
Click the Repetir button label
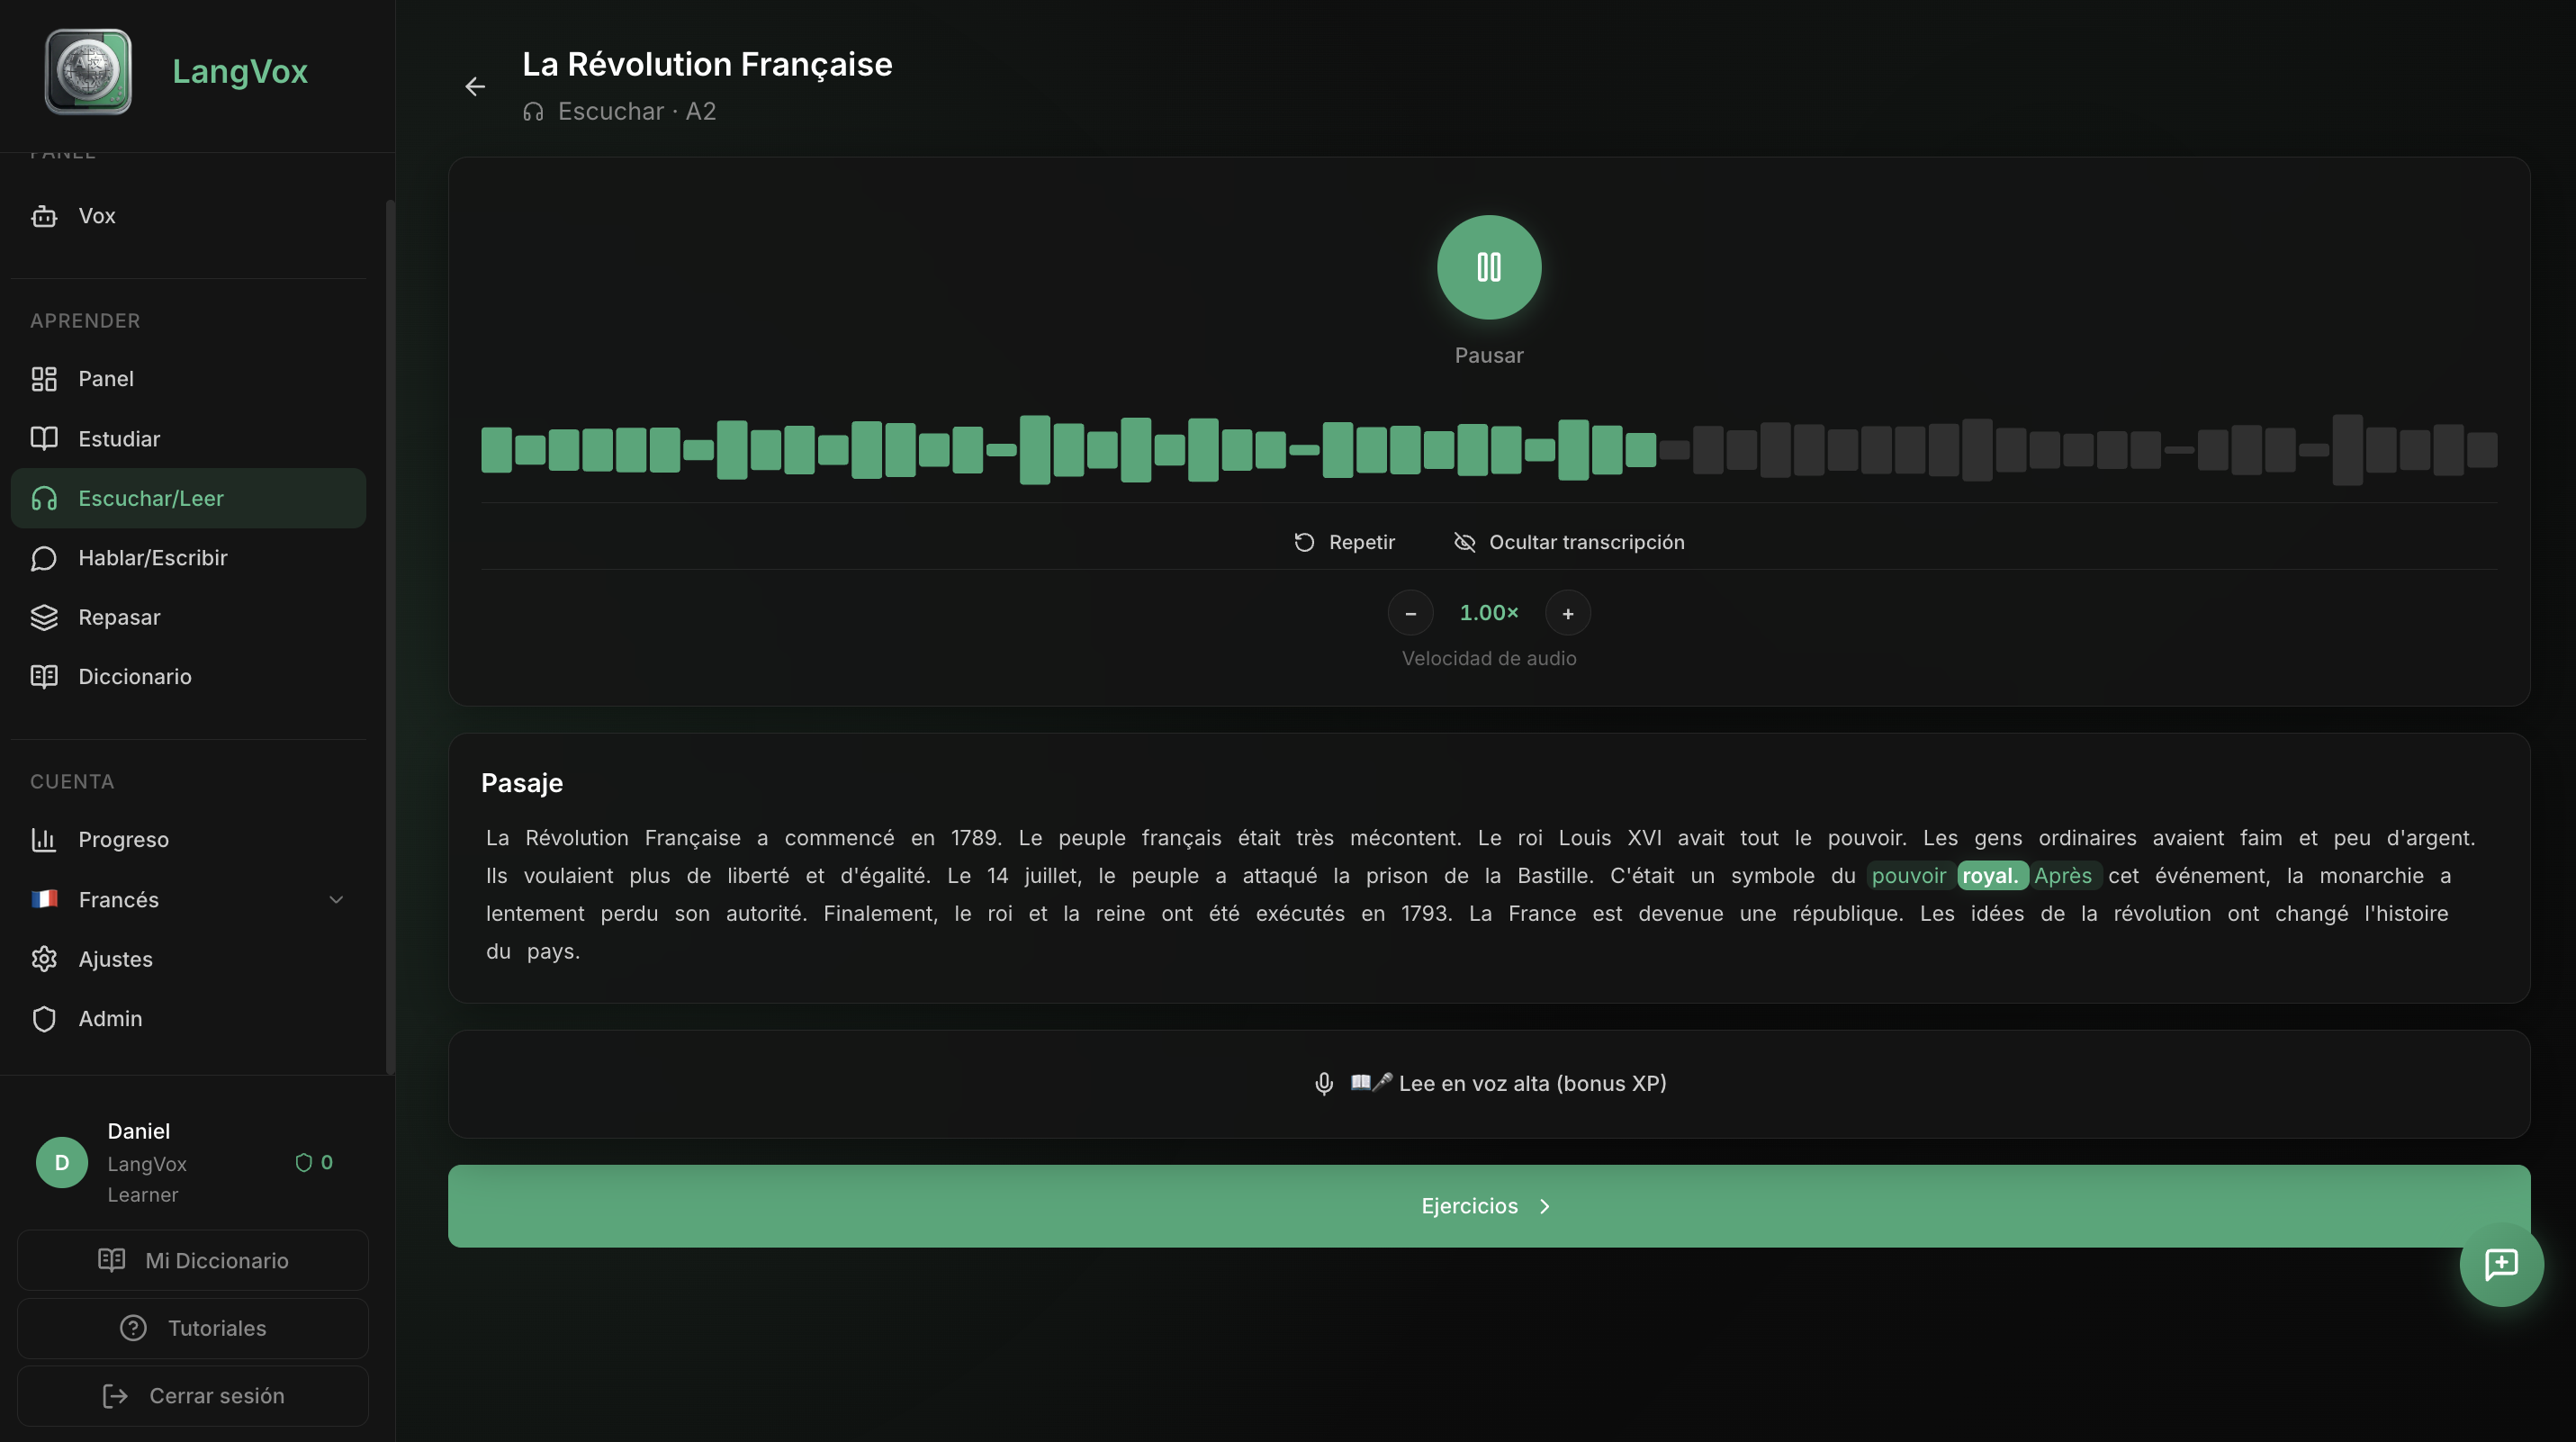[x=1361, y=542]
